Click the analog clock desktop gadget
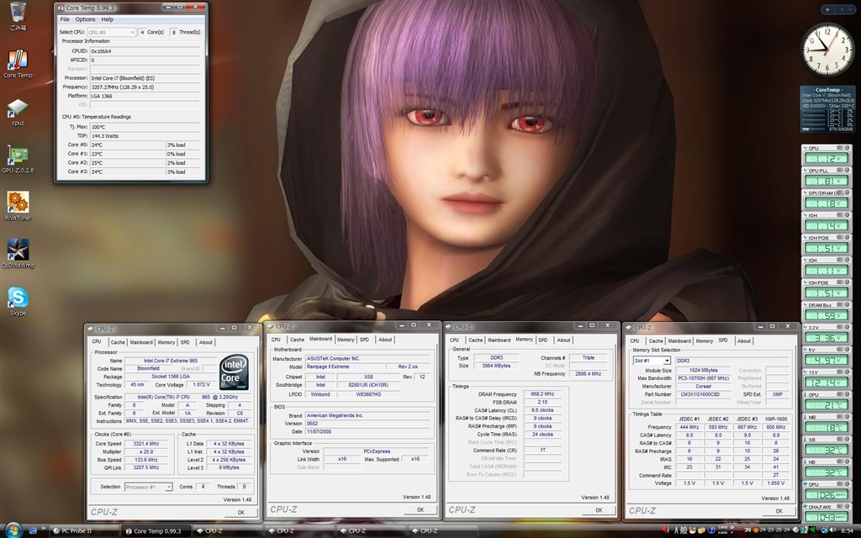Image resolution: width=861 pixels, height=538 pixels. pyautogui.click(x=826, y=49)
